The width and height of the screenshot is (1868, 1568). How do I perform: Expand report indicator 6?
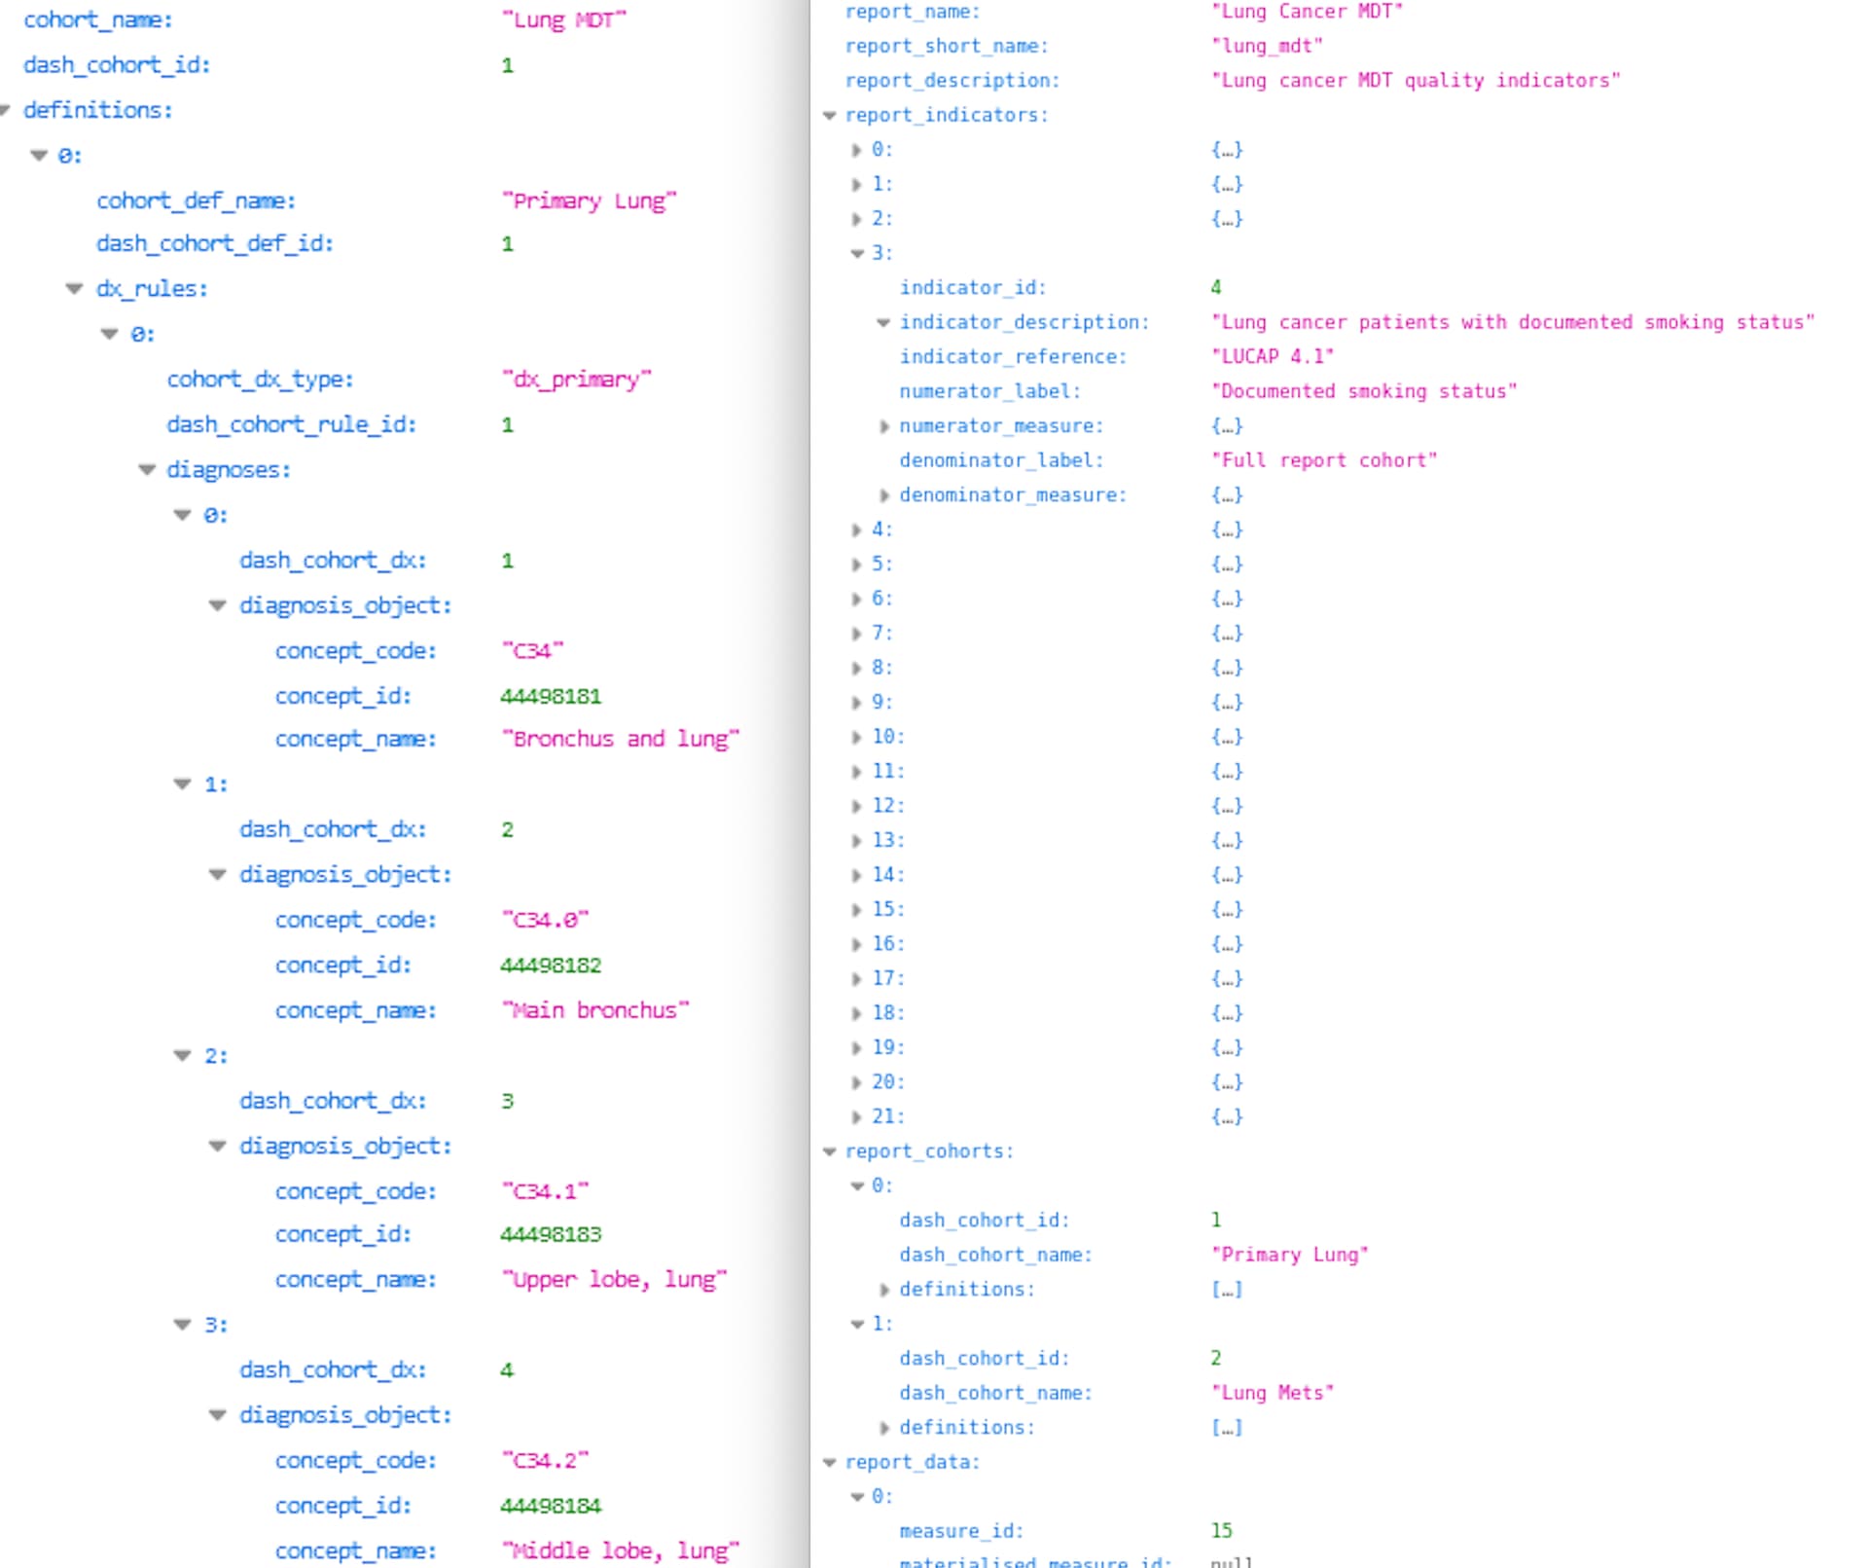point(856,599)
